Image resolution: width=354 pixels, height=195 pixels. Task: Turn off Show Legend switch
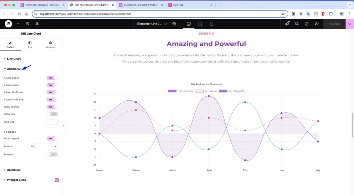point(52,138)
